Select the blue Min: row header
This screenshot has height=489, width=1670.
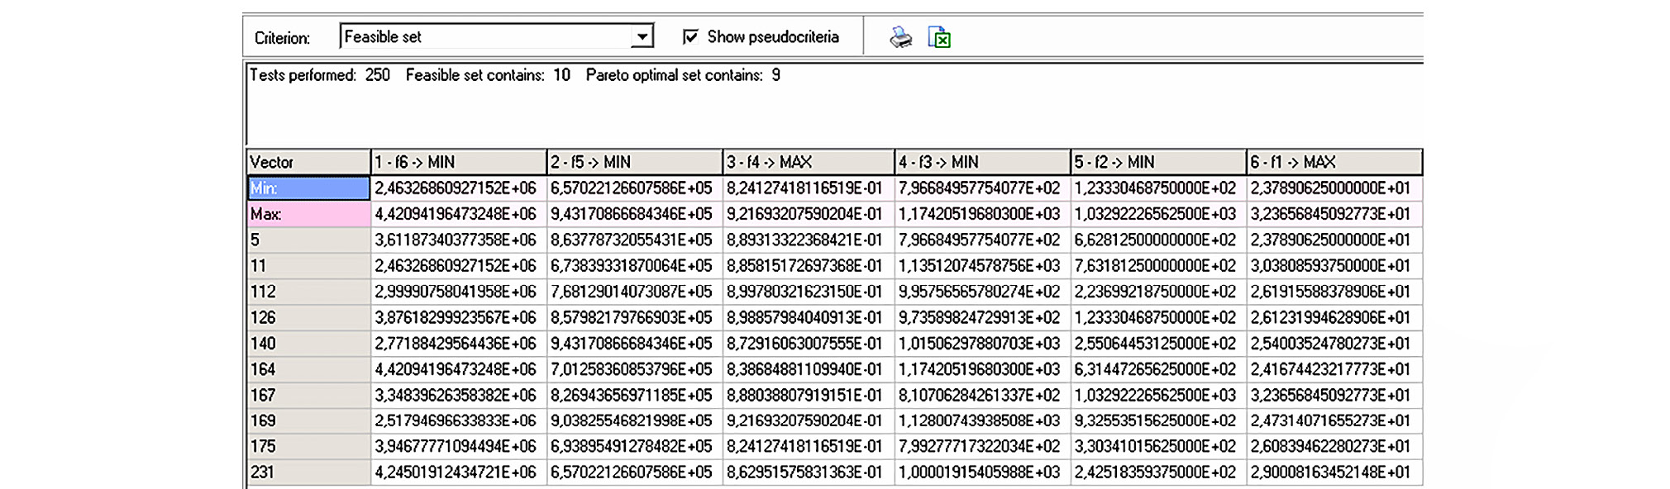[x=308, y=188]
